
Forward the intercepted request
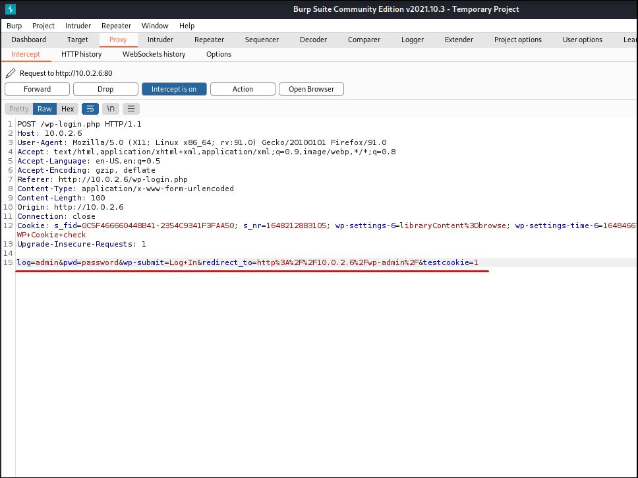pyautogui.click(x=38, y=89)
